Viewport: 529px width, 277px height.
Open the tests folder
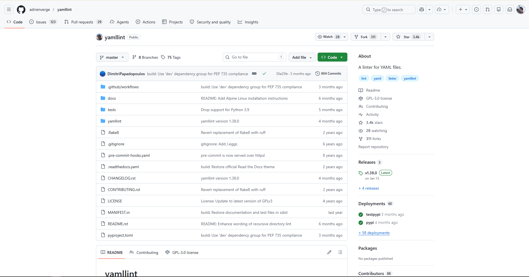pyautogui.click(x=112, y=110)
